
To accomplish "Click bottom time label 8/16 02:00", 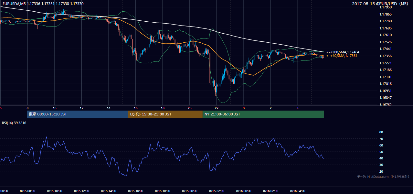I will [271, 191].
